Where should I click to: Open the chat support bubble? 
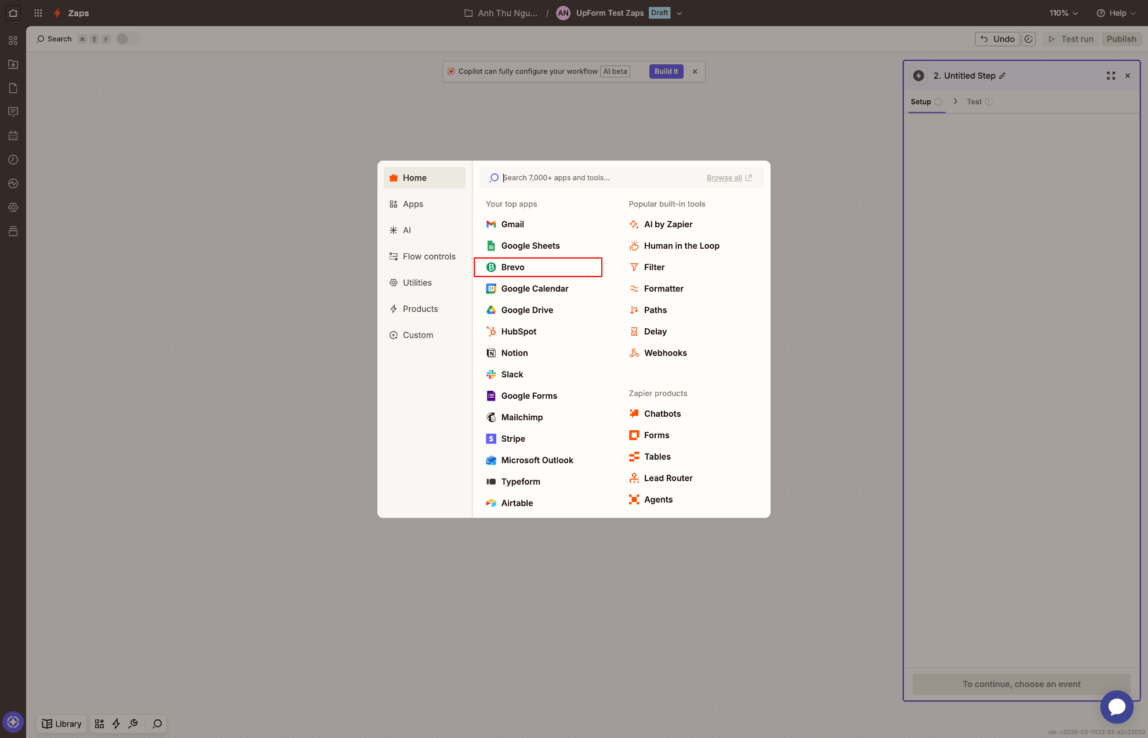[x=1117, y=707]
